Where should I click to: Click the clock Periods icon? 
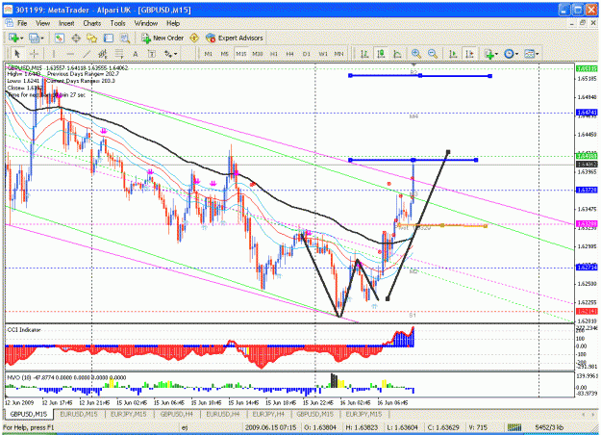tap(509, 54)
